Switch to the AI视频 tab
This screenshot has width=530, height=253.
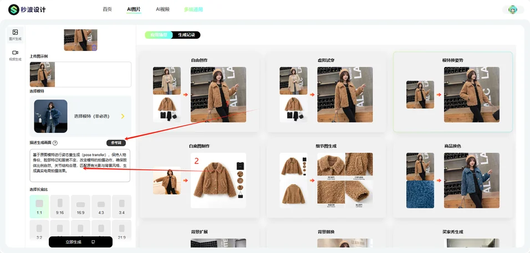(162, 9)
